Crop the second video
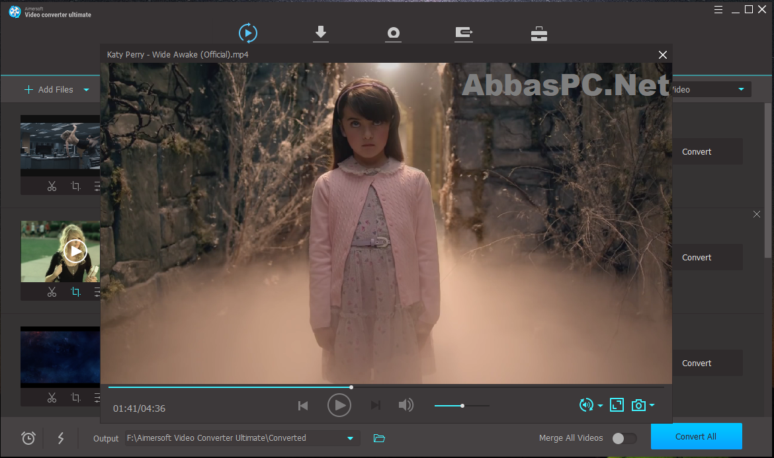 (x=75, y=291)
